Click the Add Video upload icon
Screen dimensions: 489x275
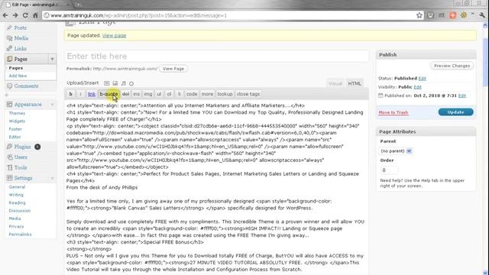[x=115, y=83]
